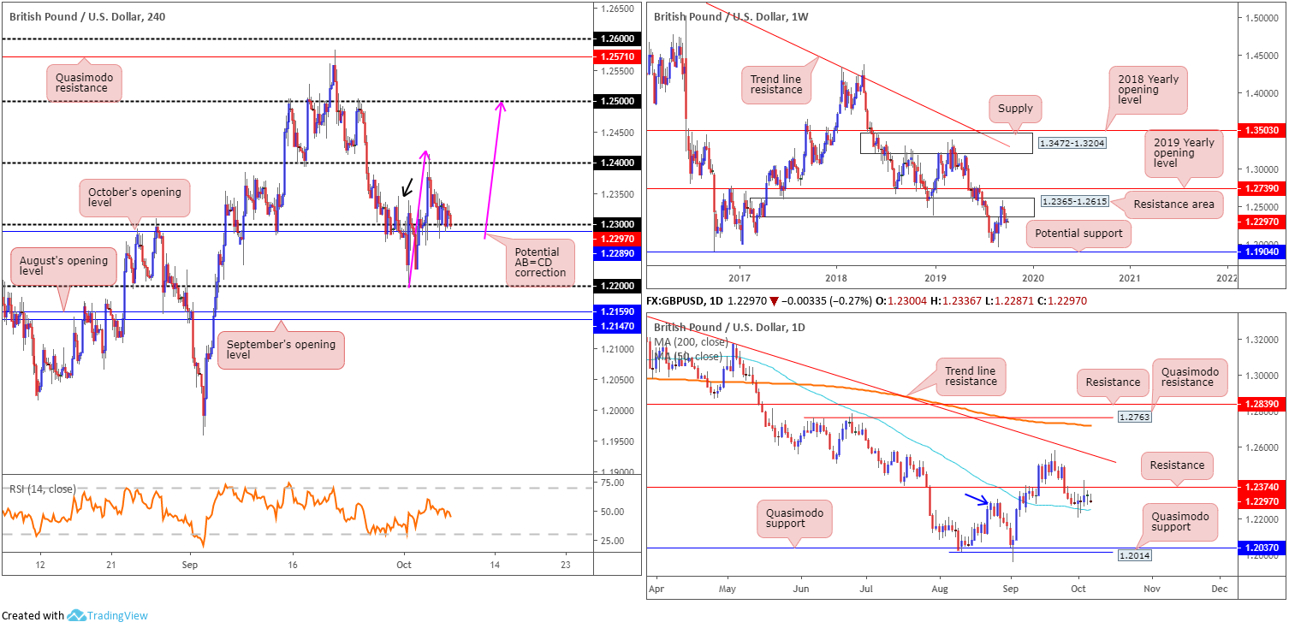The image size is (1289, 628).
Task: Click the 1.22000 black price label
Action: coord(617,286)
